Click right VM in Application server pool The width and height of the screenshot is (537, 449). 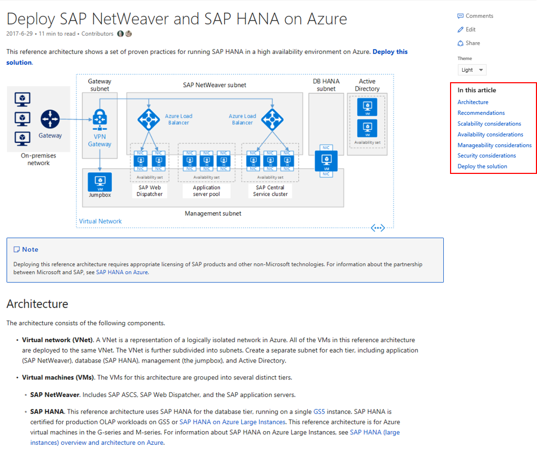[223, 161]
